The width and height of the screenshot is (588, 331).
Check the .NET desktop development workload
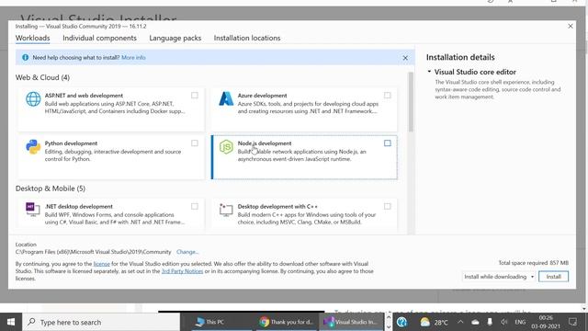(x=195, y=206)
